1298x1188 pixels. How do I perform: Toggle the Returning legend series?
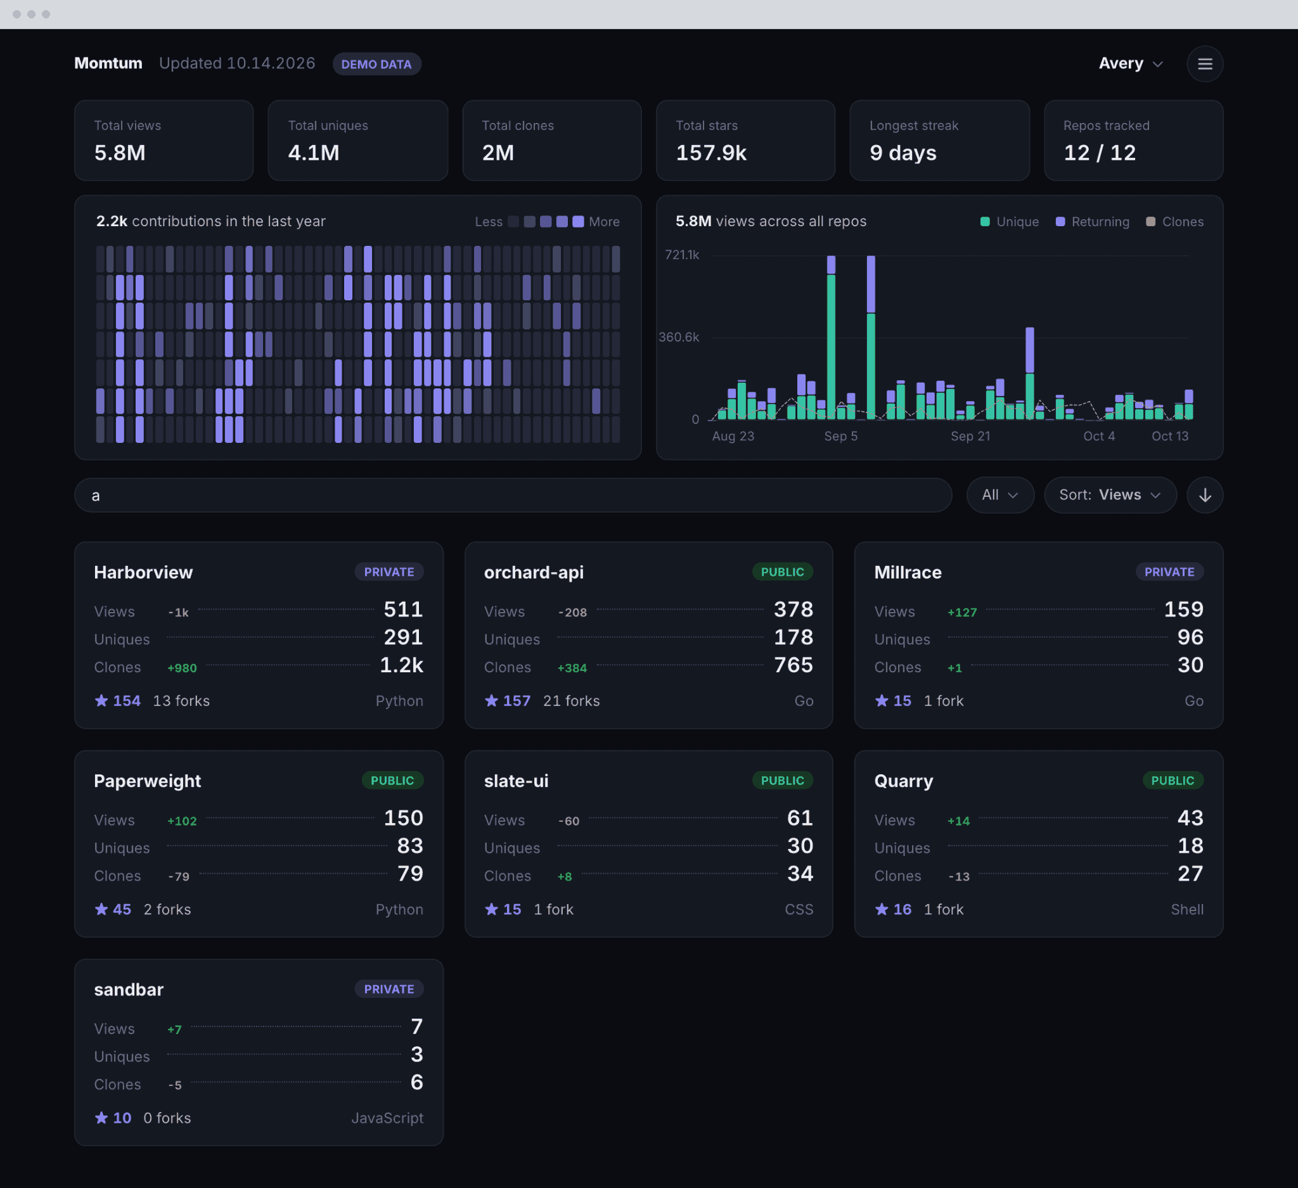[1092, 221]
